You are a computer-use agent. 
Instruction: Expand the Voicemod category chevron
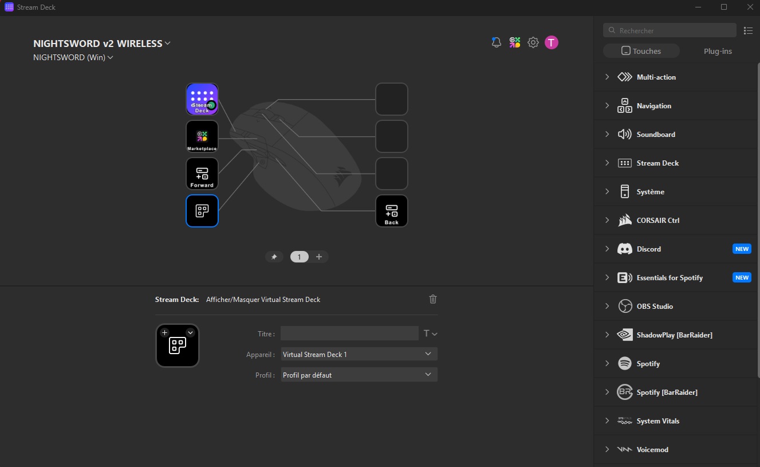(607, 449)
